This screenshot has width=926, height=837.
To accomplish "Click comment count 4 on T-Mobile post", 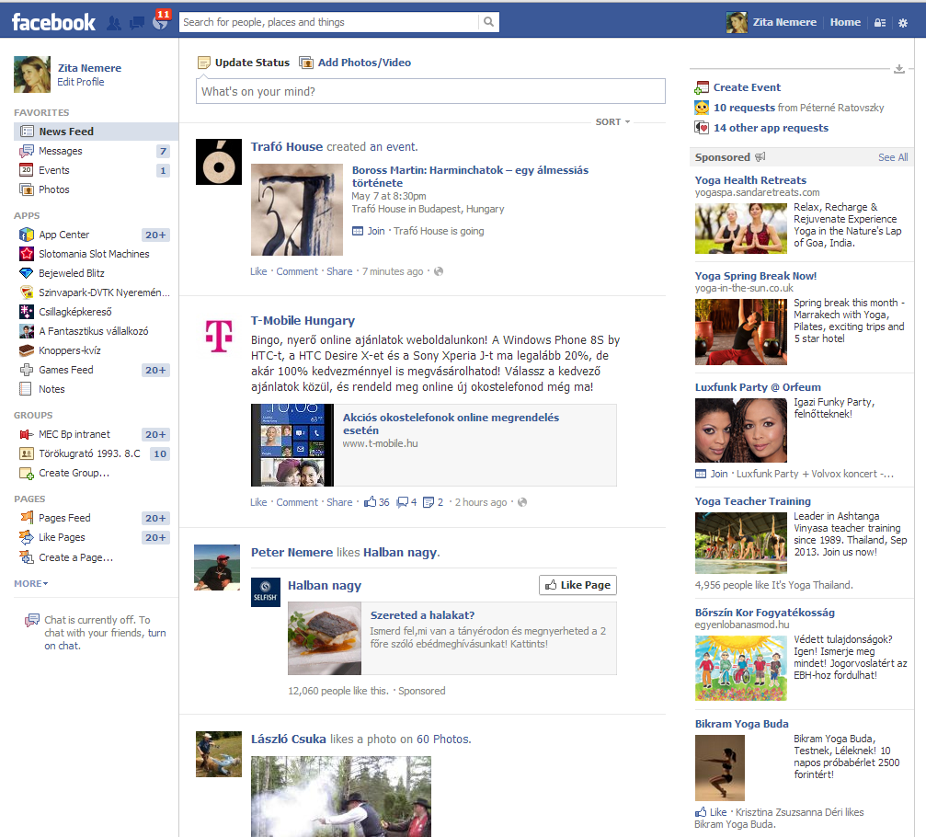I will (406, 502).
